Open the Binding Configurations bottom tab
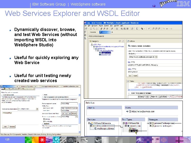 click(x=54, y=134)
